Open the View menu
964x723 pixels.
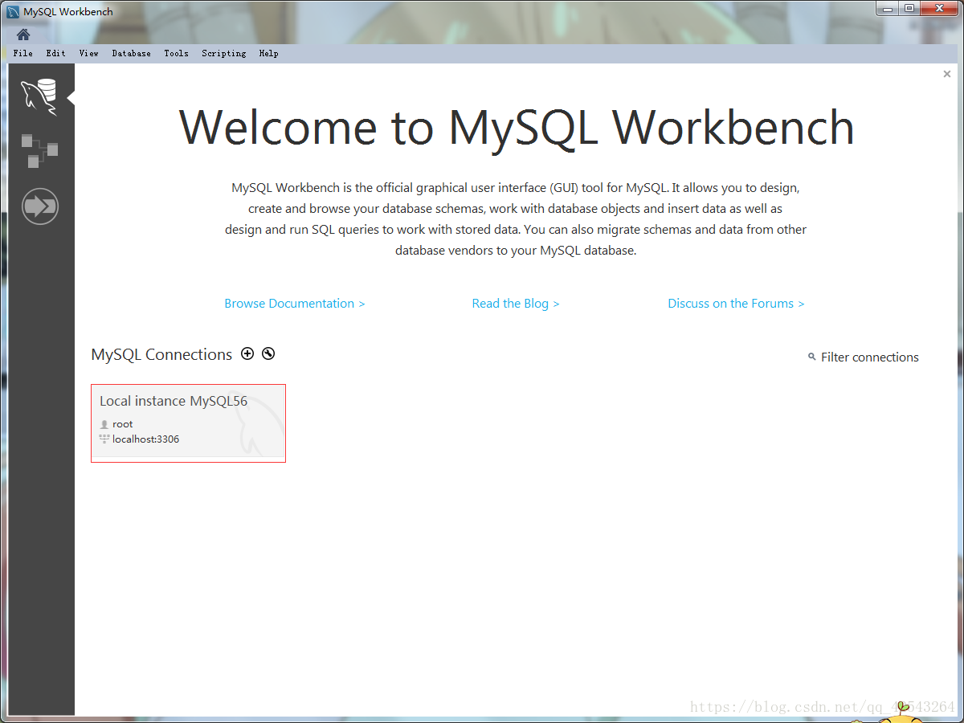click(x=89, y=53)
